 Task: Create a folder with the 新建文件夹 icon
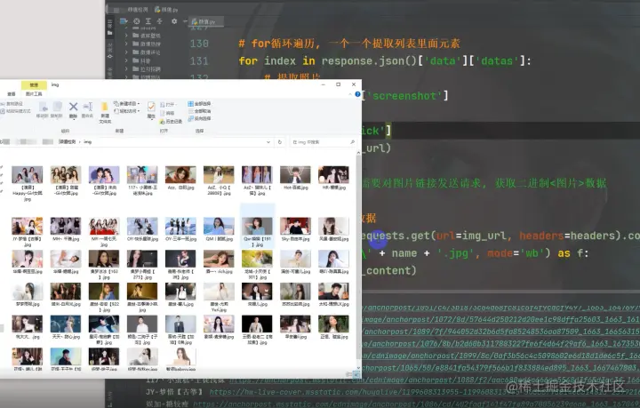[x=105, y=107]
